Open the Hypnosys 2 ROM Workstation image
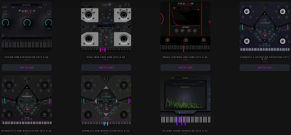291x135 pixels. pos(27,100)
